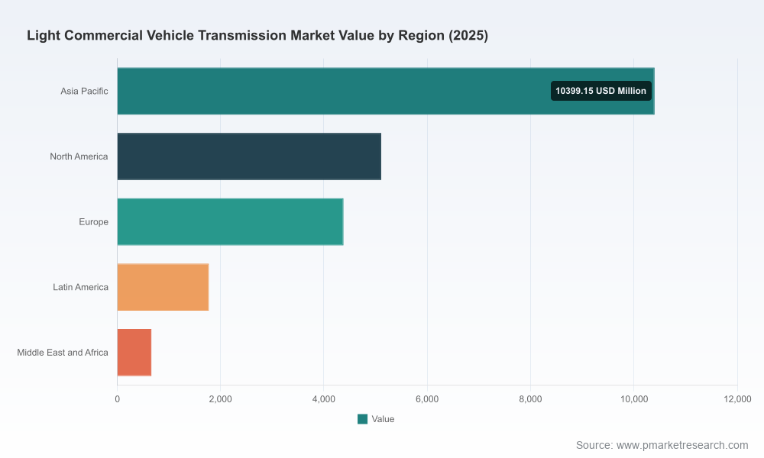Viewport: 764px width, 458px height.
Task: Click the 2,000 x-axis tick label
Action: (x=220, y=399)
